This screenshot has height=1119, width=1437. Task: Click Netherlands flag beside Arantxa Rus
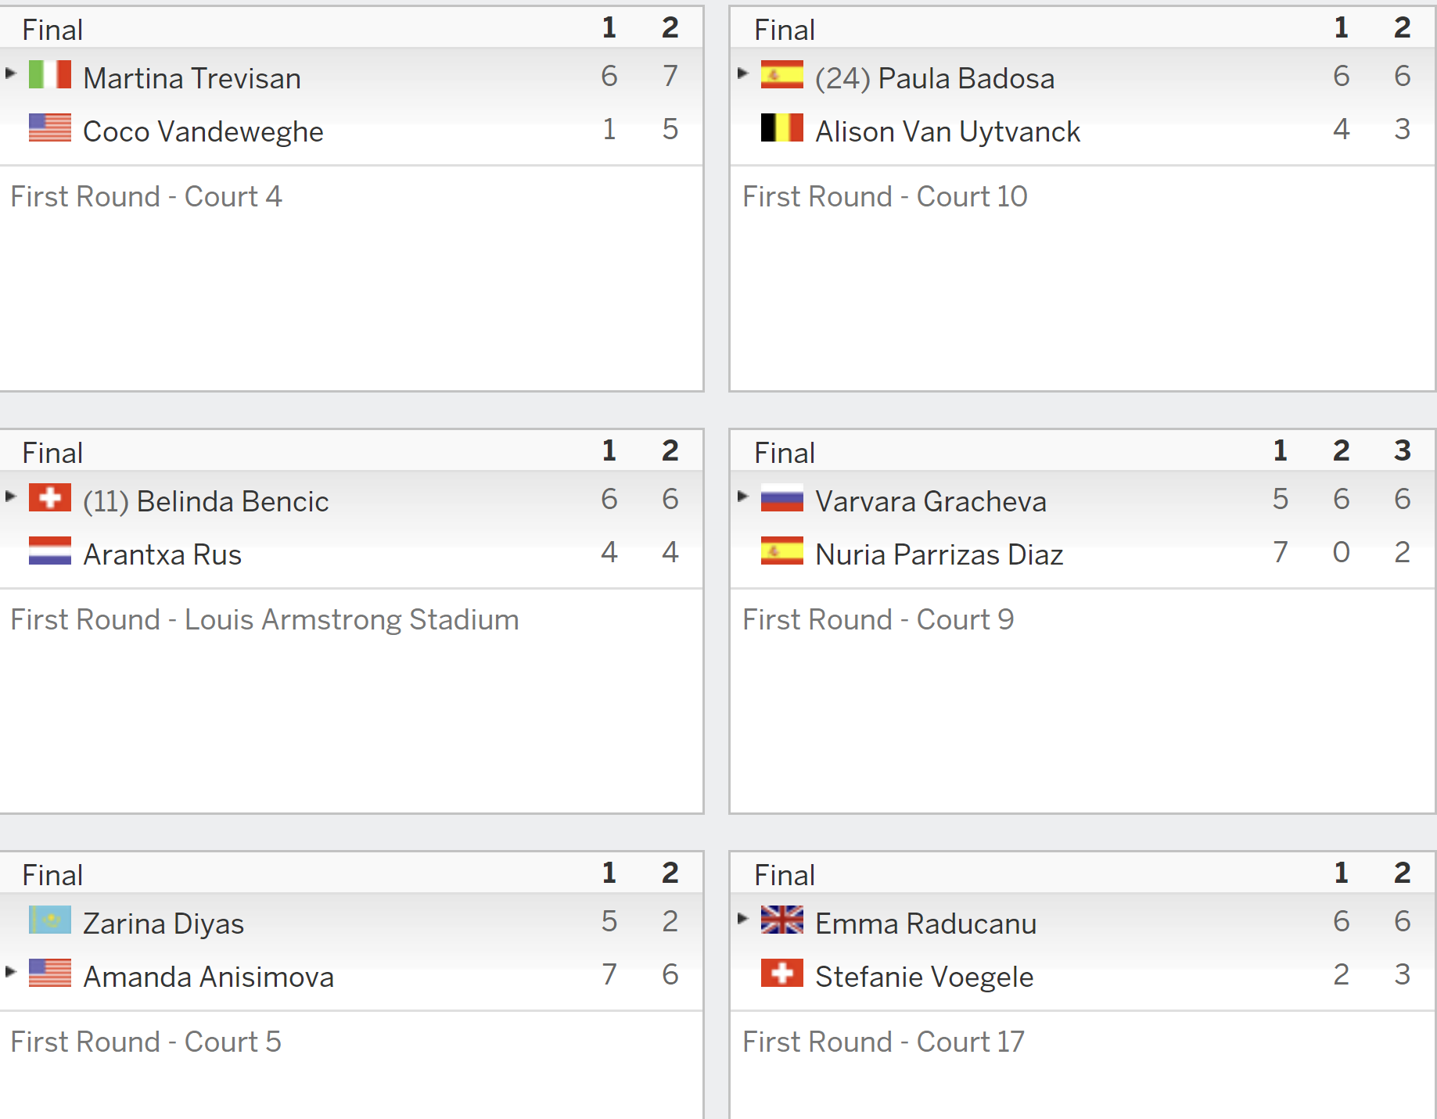(x=50, y=551)
